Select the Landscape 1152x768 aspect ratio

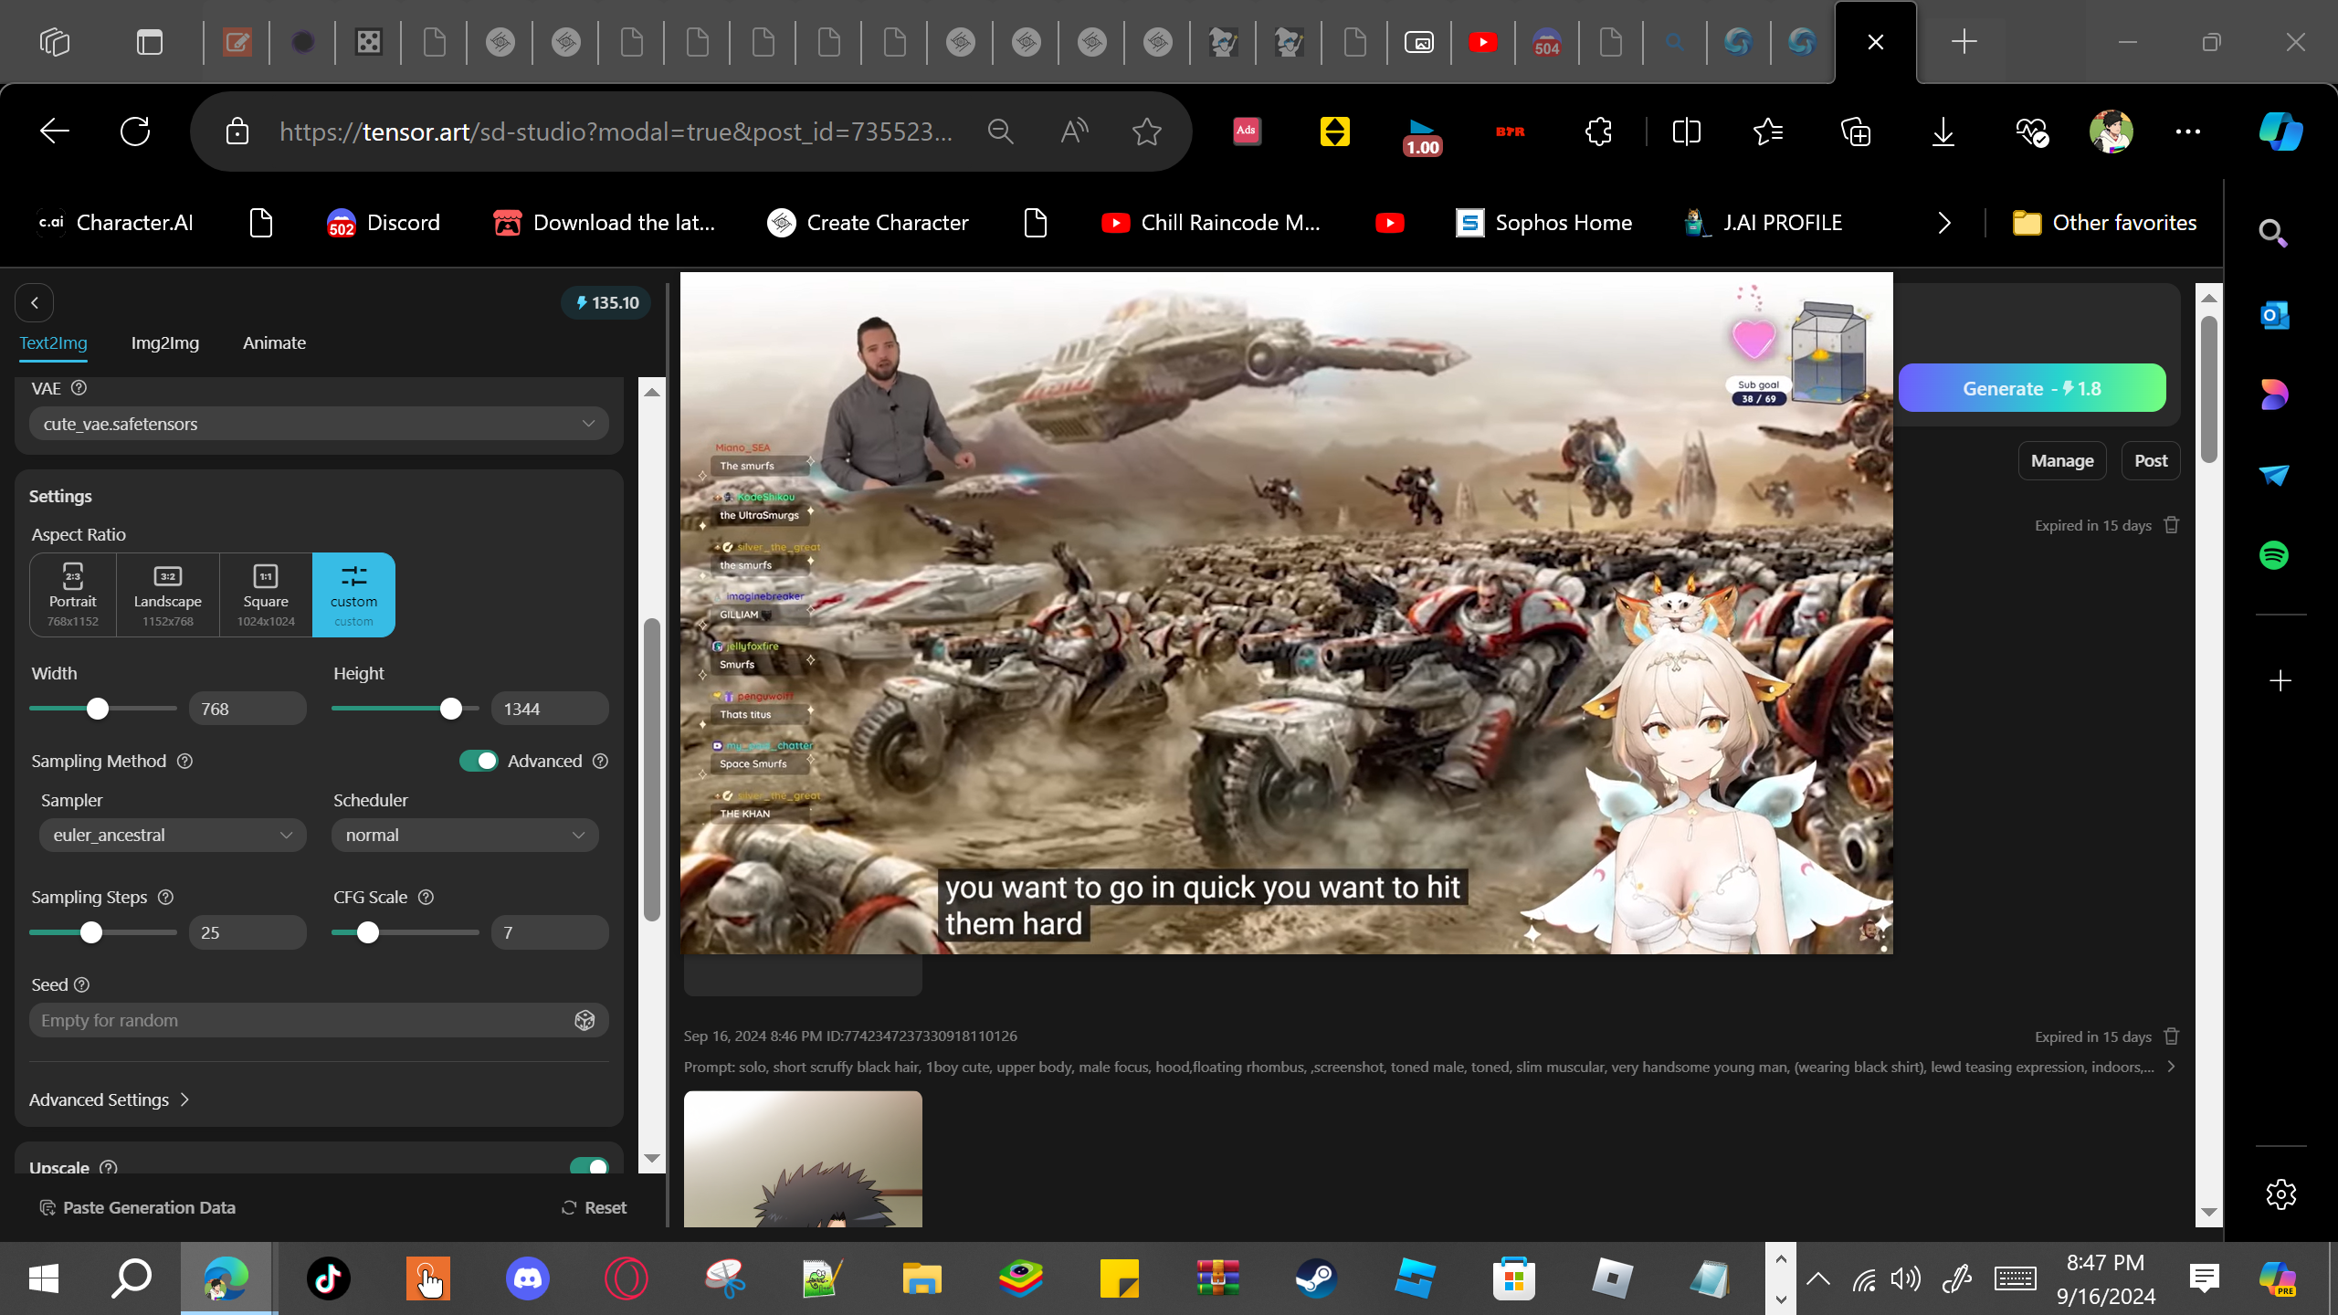(x=168, y=594)
